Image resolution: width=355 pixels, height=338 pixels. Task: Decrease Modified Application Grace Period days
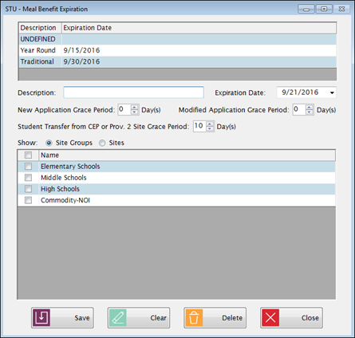(x=309, y=112)
